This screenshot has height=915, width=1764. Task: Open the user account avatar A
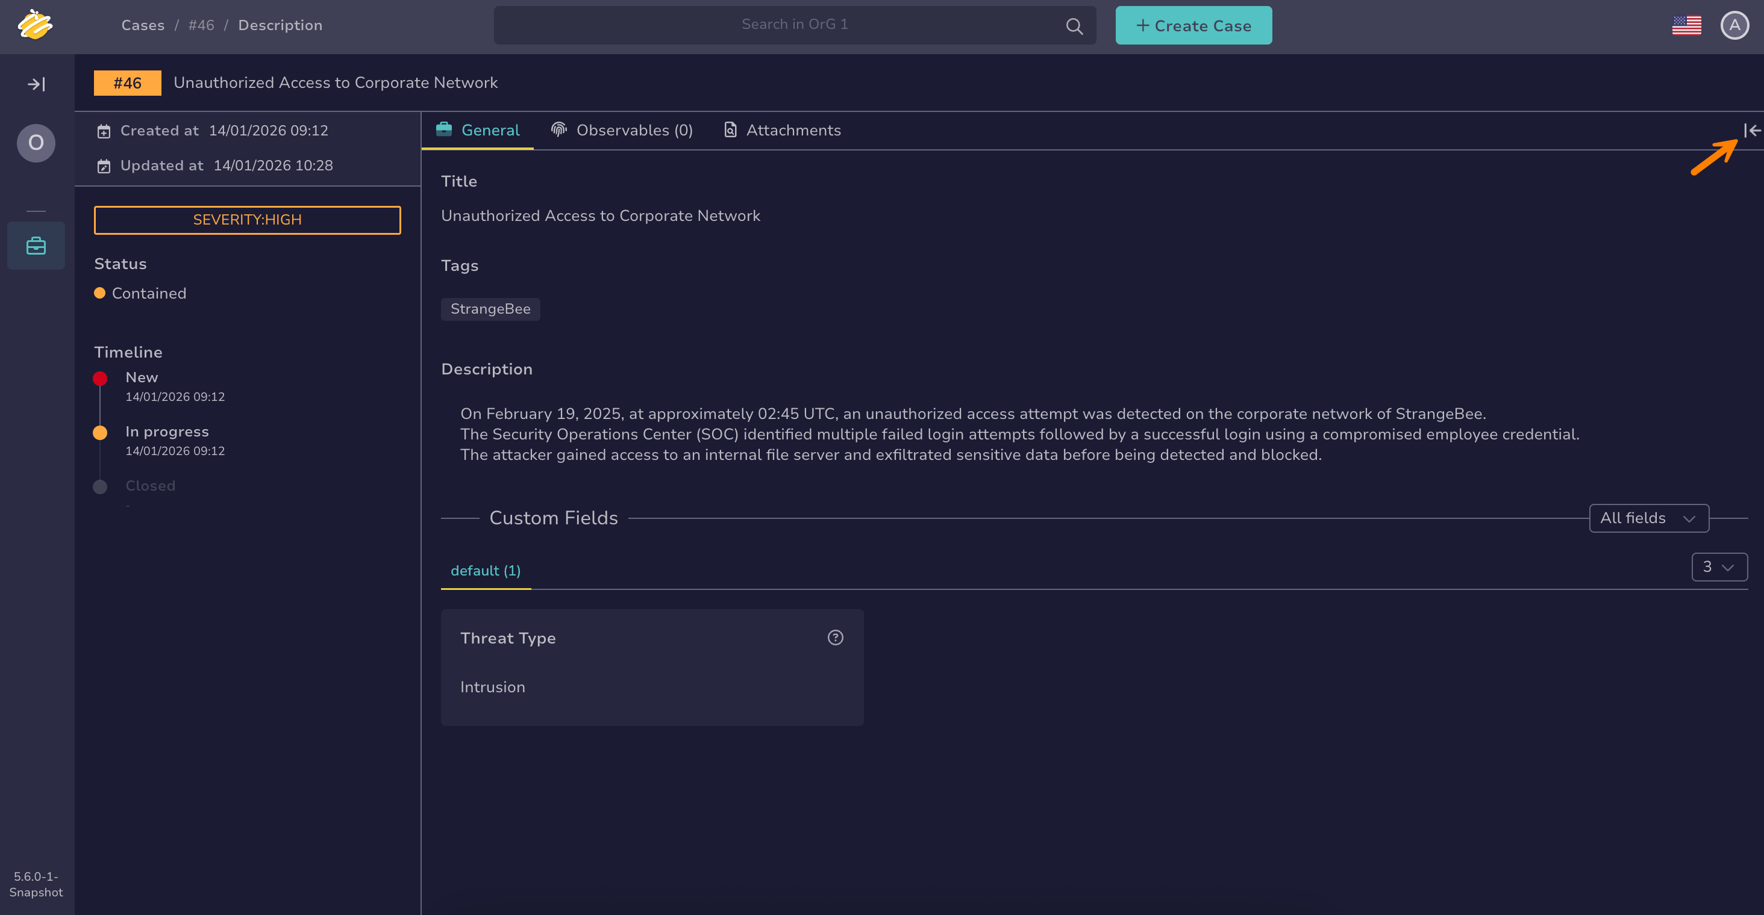pos(1734,25)
